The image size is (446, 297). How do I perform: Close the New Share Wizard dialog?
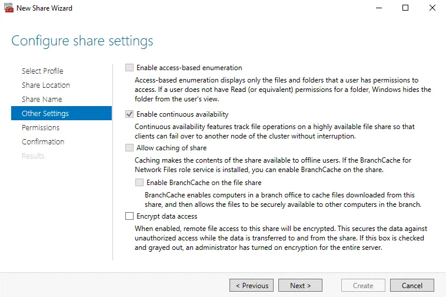coord(432,8)
